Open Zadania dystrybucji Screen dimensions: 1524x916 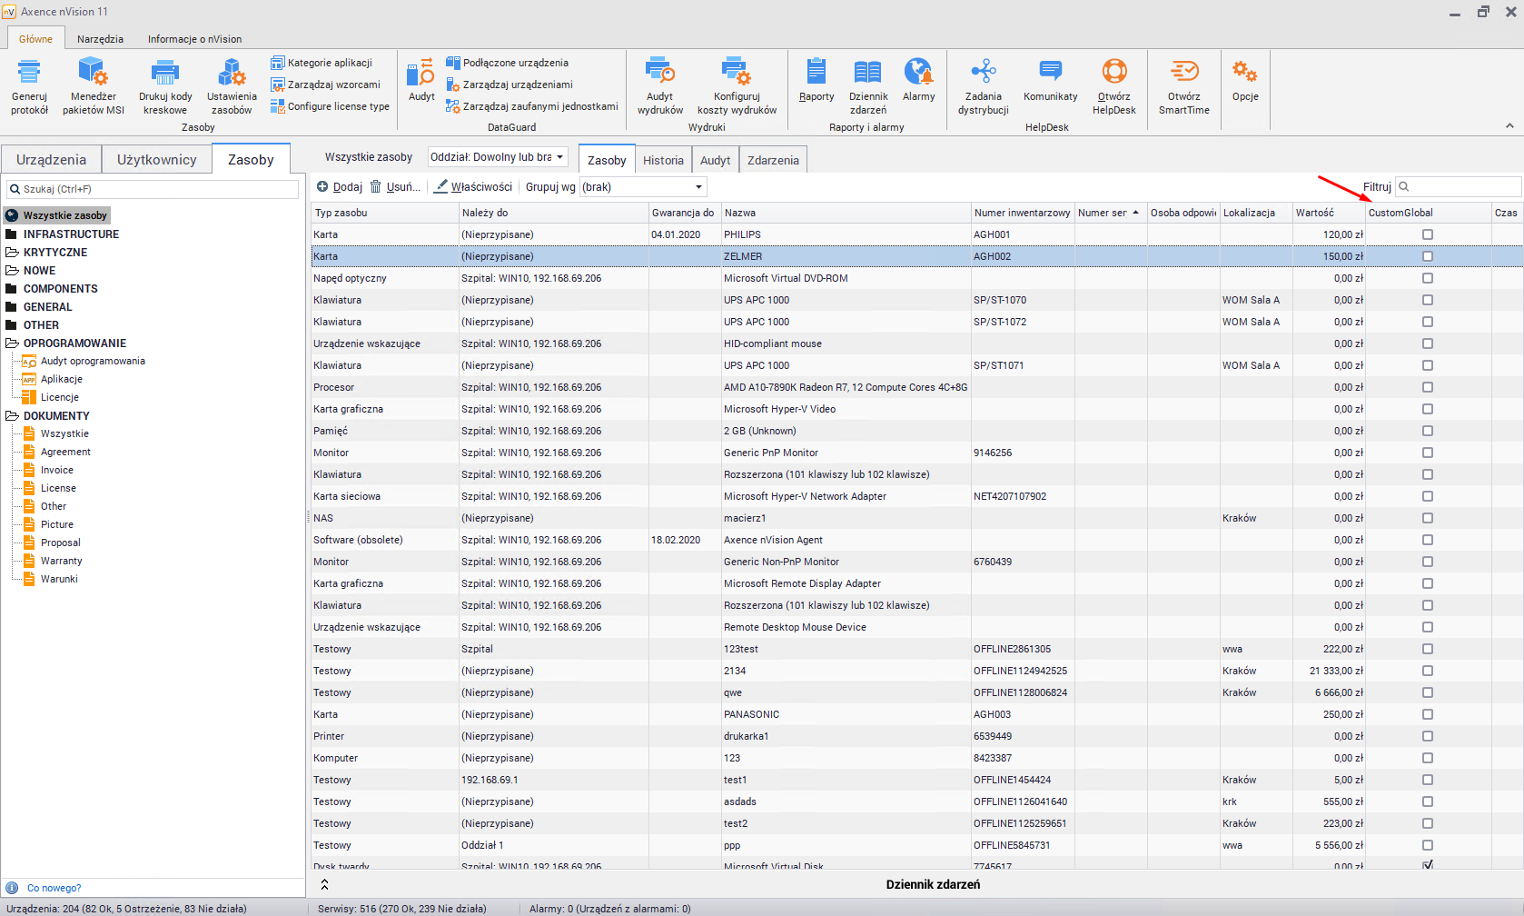pos(983,73)
